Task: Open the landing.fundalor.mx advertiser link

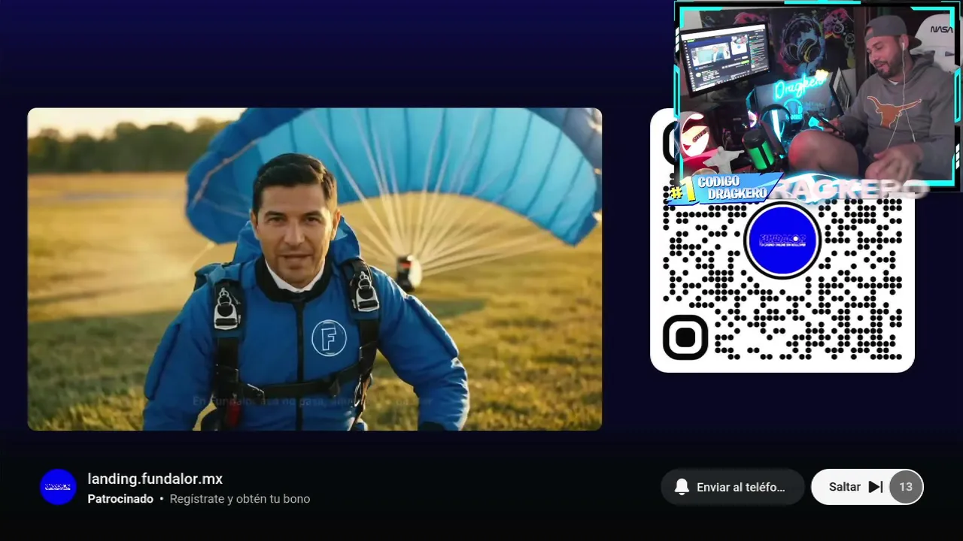Action: [155, 479]
